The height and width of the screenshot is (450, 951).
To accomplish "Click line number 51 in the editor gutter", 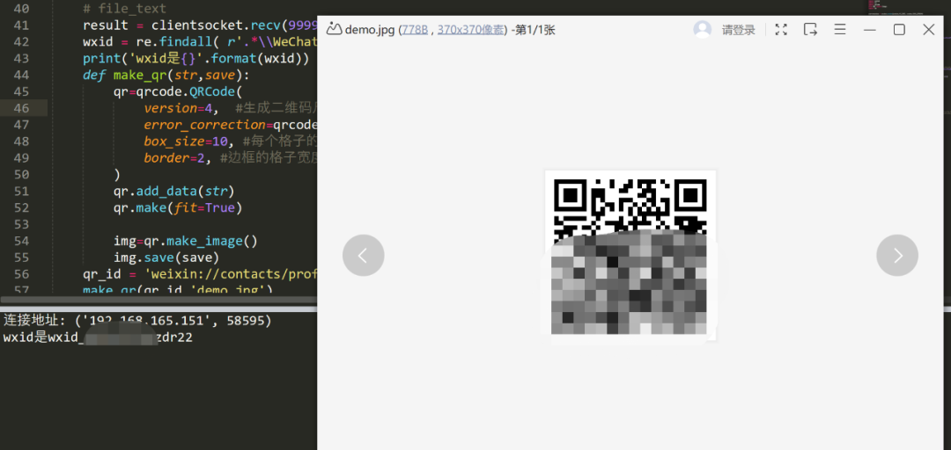I will pyautogui.click(x=20, y=191).
